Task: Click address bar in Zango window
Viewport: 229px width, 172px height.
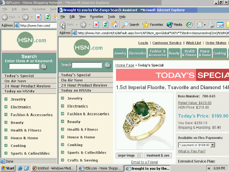Action: coord(151,33)
